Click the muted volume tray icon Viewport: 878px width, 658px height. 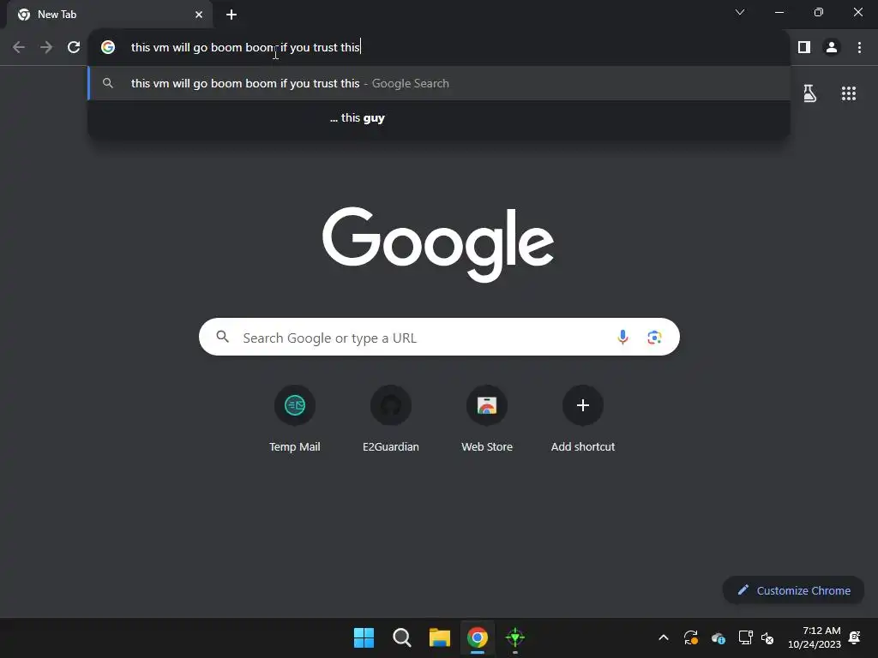click(767, 637)
